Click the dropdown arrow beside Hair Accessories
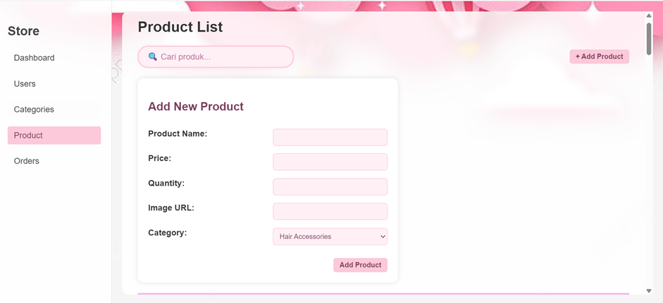Viewport: 663px width, 303px height. click(383, 236)
